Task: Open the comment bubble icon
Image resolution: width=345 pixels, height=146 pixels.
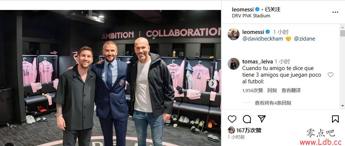Action: pos(247,119)
